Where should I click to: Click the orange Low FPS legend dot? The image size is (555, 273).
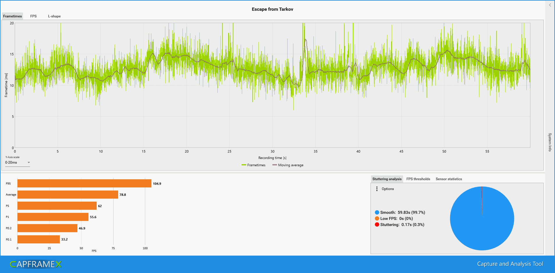pyautogui.click(x=377, y=218)
